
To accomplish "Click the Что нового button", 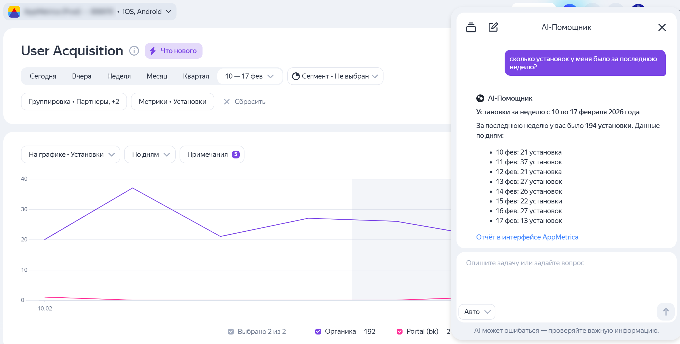I will [x=174, y=51].
